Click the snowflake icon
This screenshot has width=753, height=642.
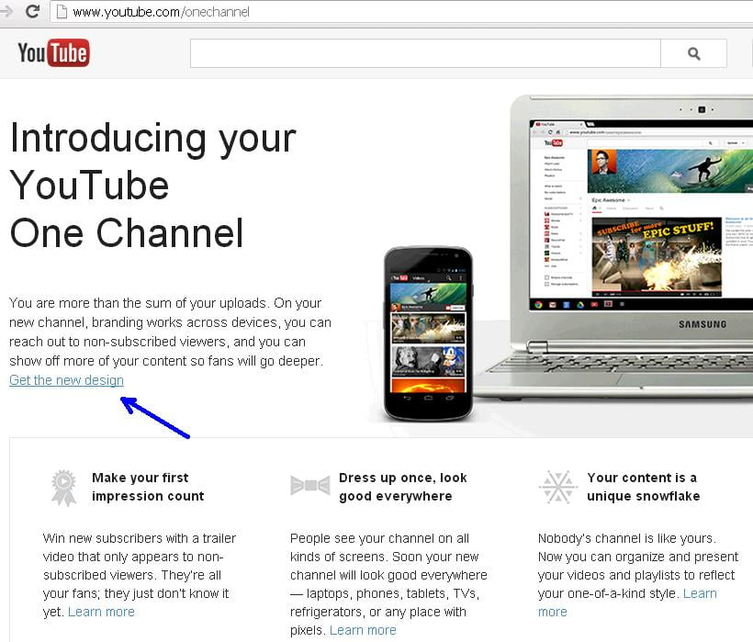[557, 487]
